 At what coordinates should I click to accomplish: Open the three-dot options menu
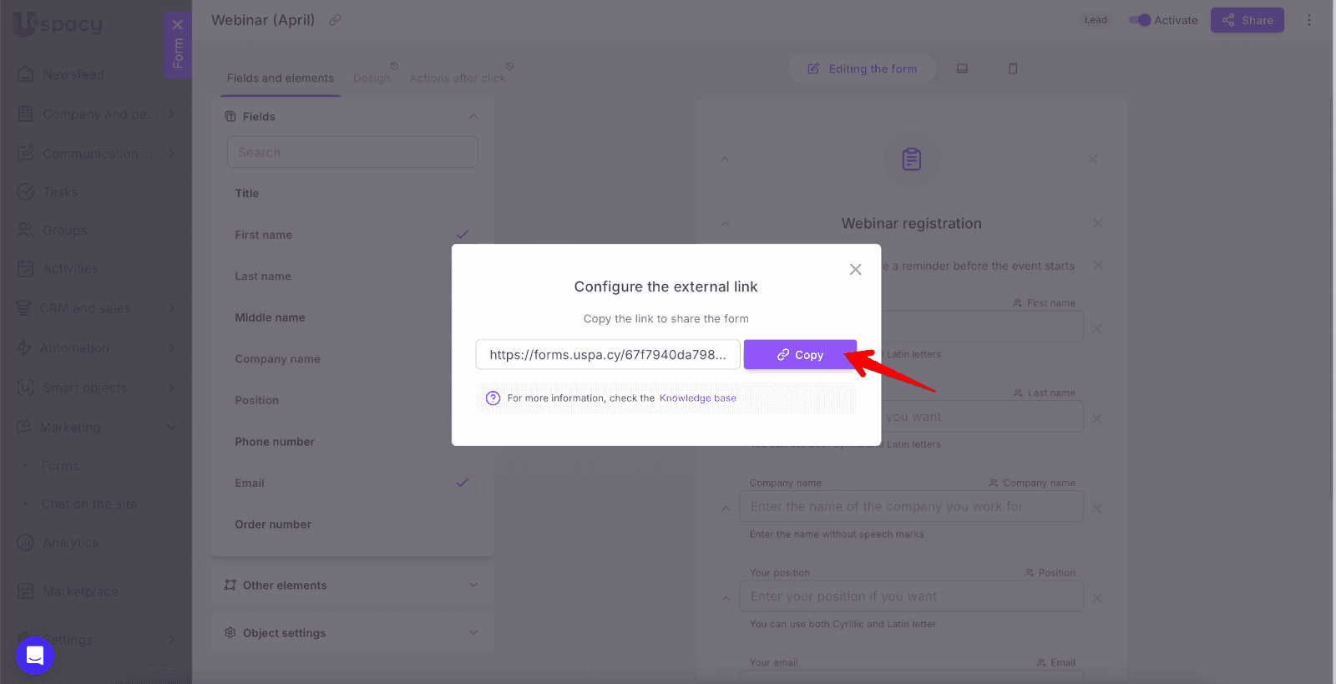(x=1308, y=20)
